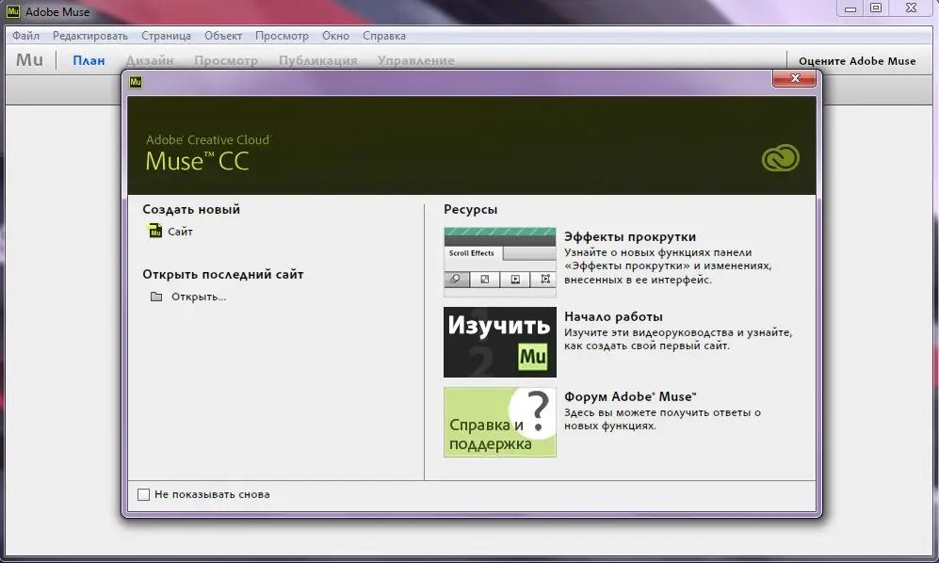
Task: Close the welcome dialog with red X
Action: 795,78
